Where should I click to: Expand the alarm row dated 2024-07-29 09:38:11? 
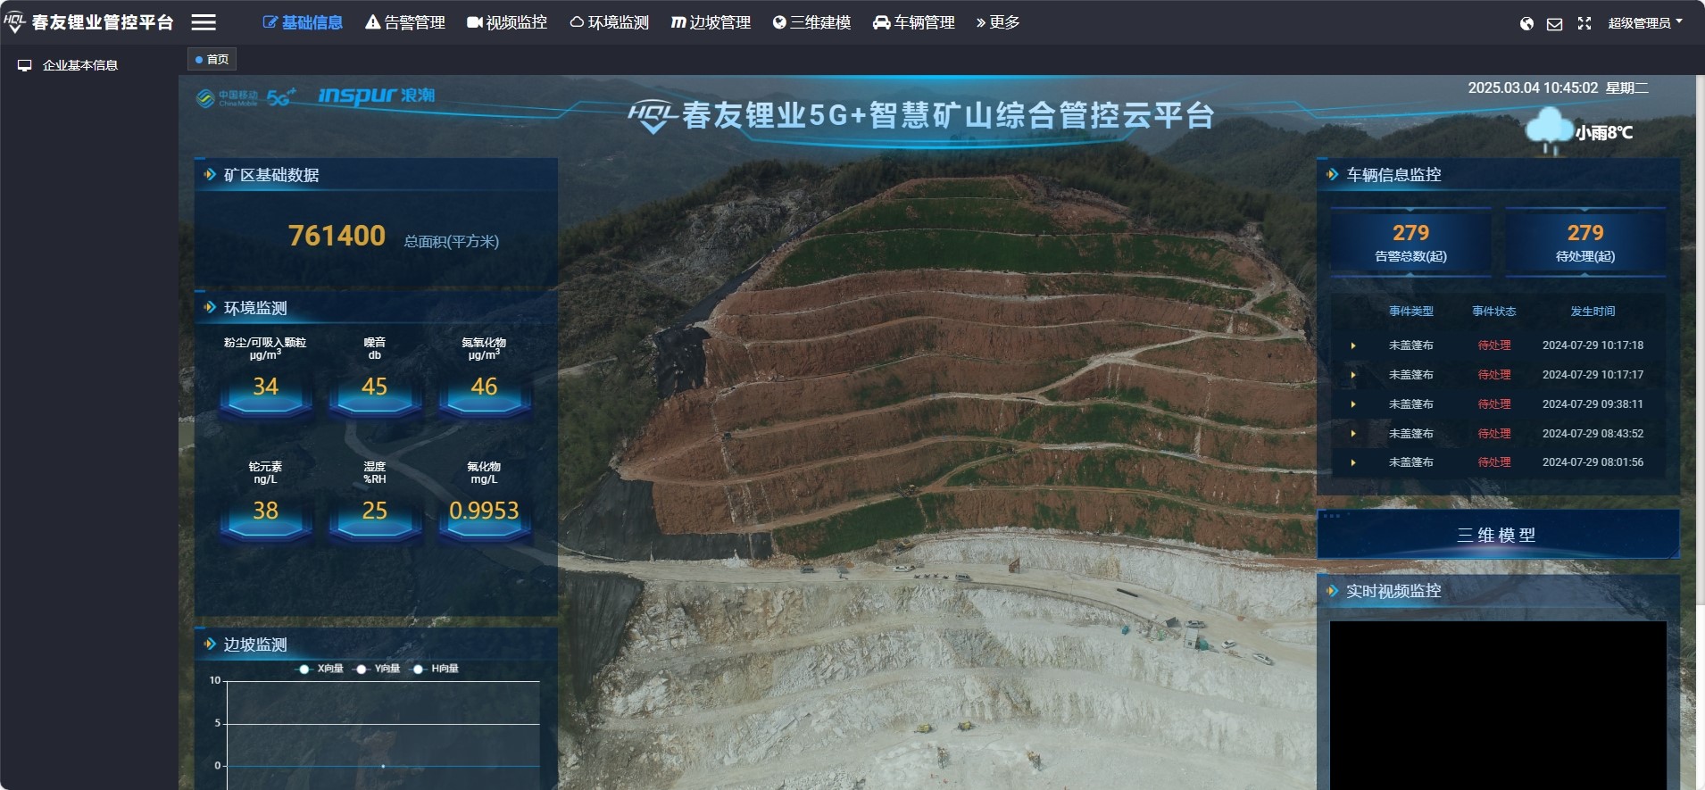(x=1353, y=404)
